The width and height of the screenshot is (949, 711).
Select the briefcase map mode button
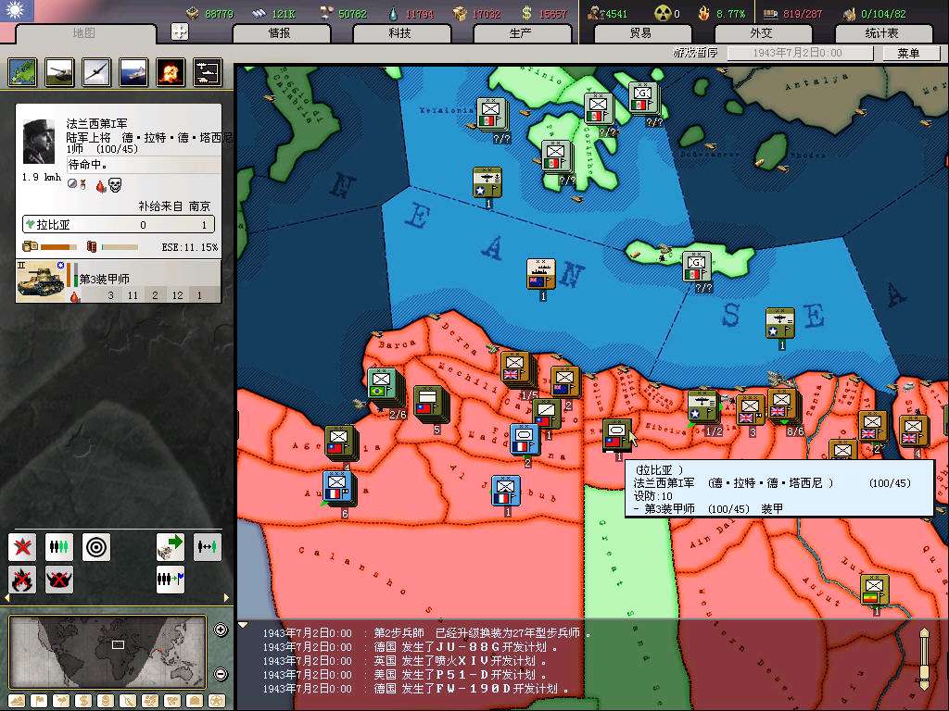(x=195, y=702)
